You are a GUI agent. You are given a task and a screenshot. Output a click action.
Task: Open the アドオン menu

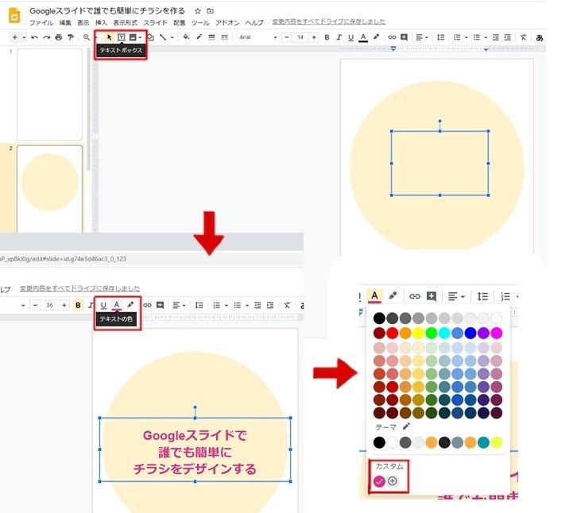point(227,23)
